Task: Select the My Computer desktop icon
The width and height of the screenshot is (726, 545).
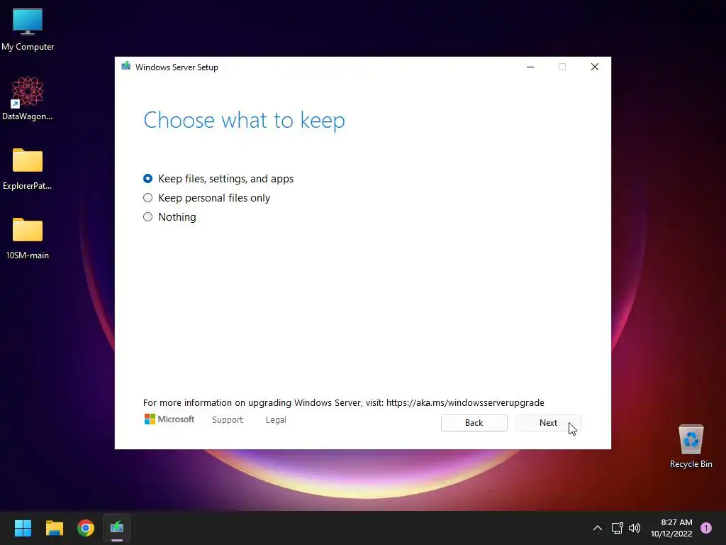Action: pyautogui.click(x=28, y=30)
